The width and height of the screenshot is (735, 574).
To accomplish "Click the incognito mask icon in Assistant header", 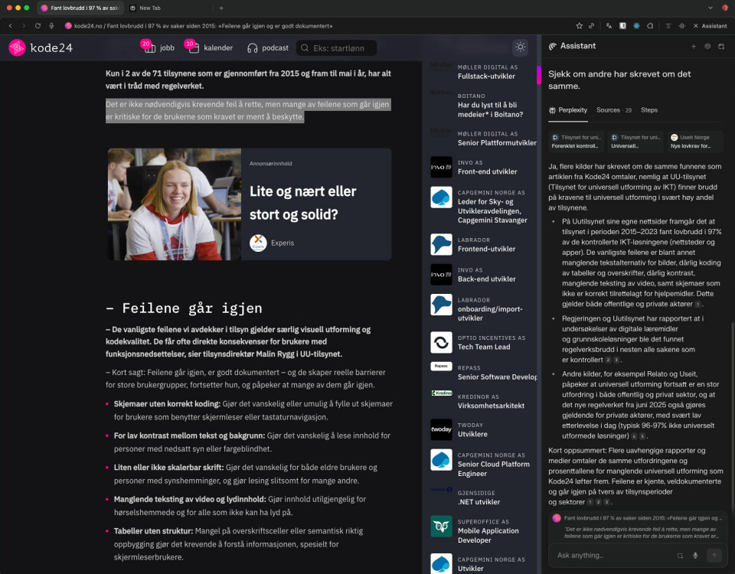I will click(707, 46).
